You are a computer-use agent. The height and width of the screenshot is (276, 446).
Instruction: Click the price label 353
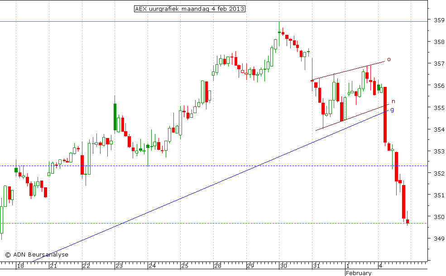(439, 152)
